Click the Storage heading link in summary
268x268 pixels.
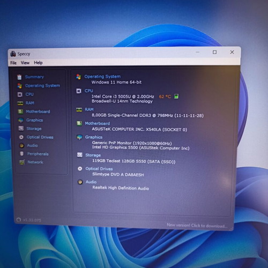coord(93,155)
